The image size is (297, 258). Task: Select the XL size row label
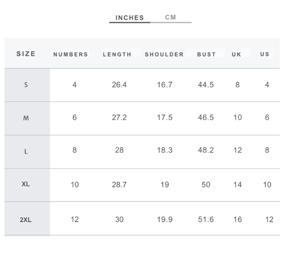tap(26, 184)
